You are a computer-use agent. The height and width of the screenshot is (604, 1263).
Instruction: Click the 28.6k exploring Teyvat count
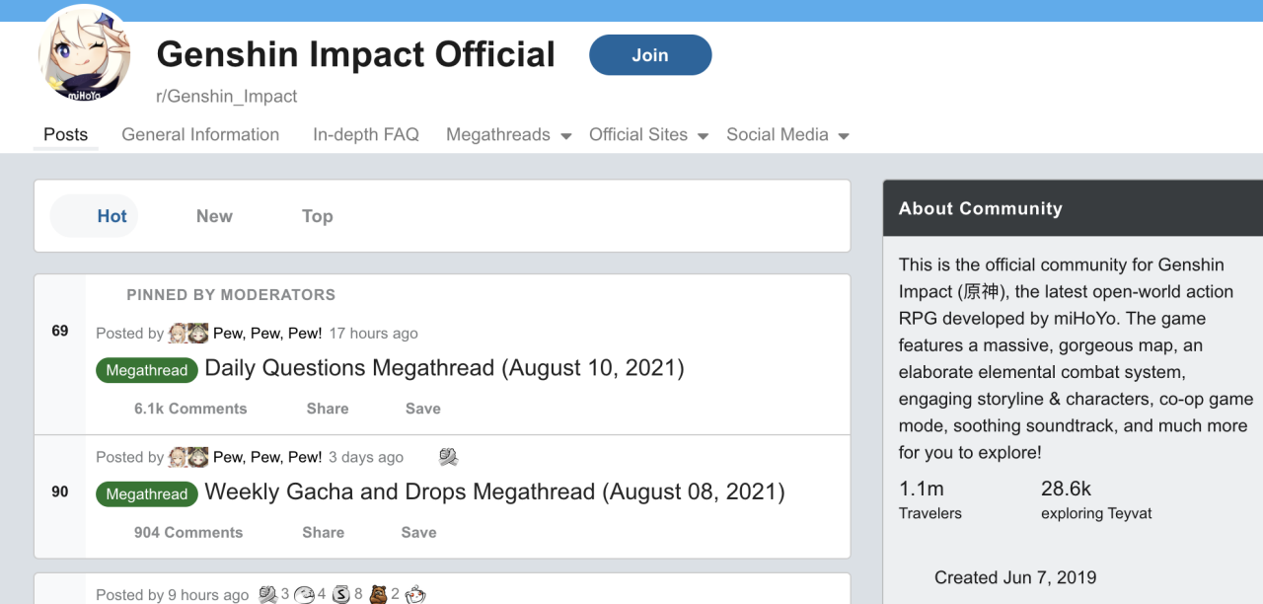1096,499
